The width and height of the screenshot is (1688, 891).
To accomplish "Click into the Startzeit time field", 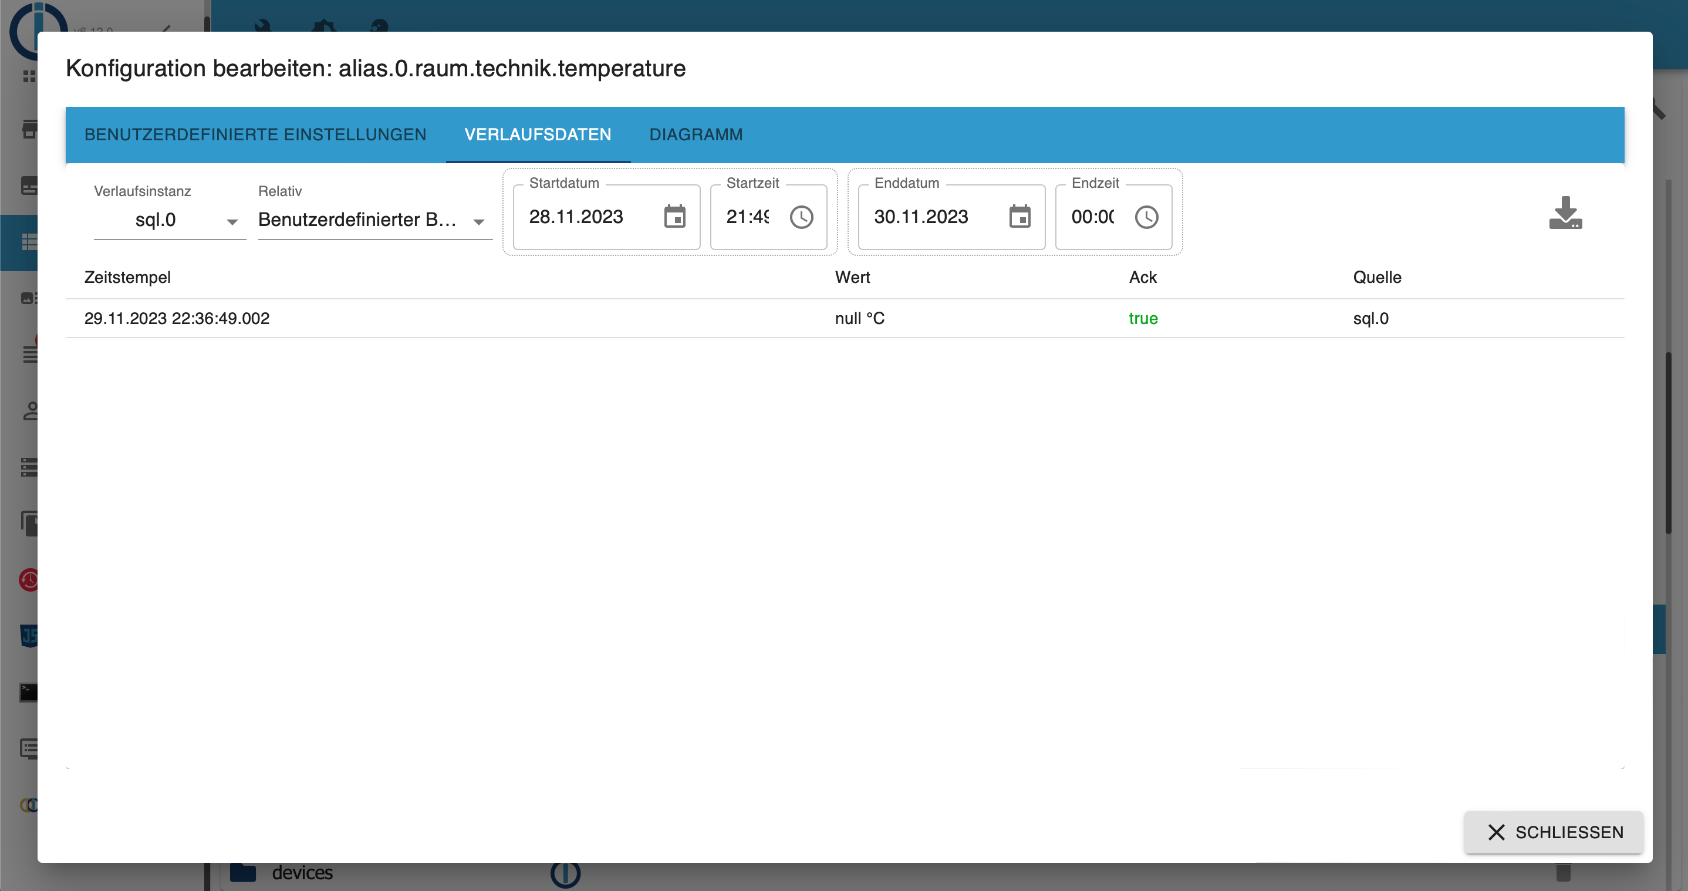I will pyautogui.click(x=748, y=217).
